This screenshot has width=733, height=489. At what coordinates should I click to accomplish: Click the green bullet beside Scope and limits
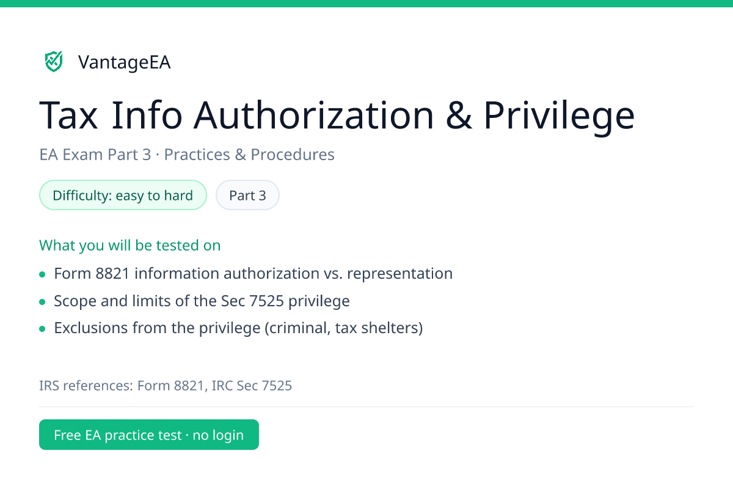42,302
